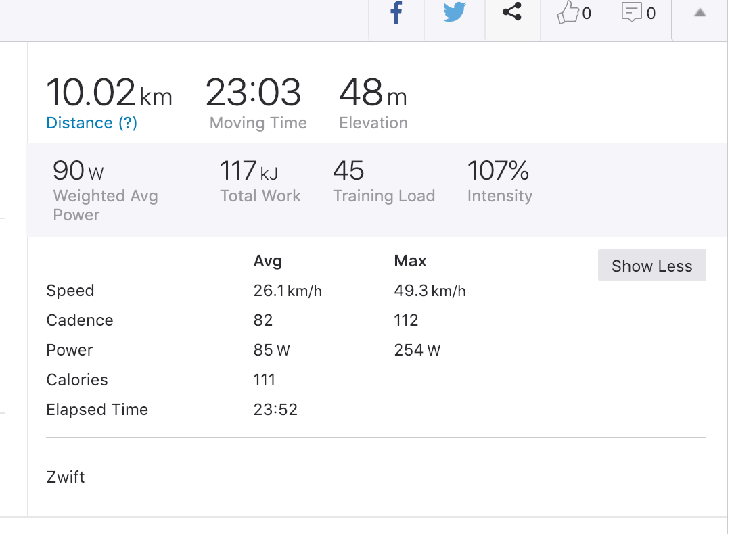The image size is (755, 534).
Task: Click the Max column header
Action: (x=410, y=261)
